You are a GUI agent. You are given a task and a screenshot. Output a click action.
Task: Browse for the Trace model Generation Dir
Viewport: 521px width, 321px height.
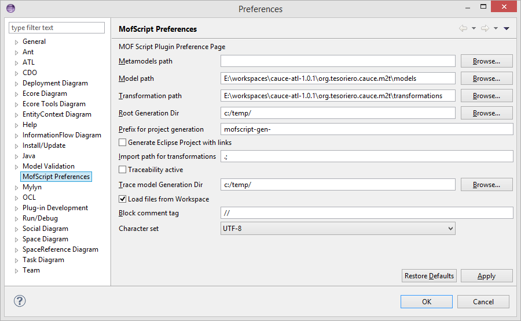(486, 185)
